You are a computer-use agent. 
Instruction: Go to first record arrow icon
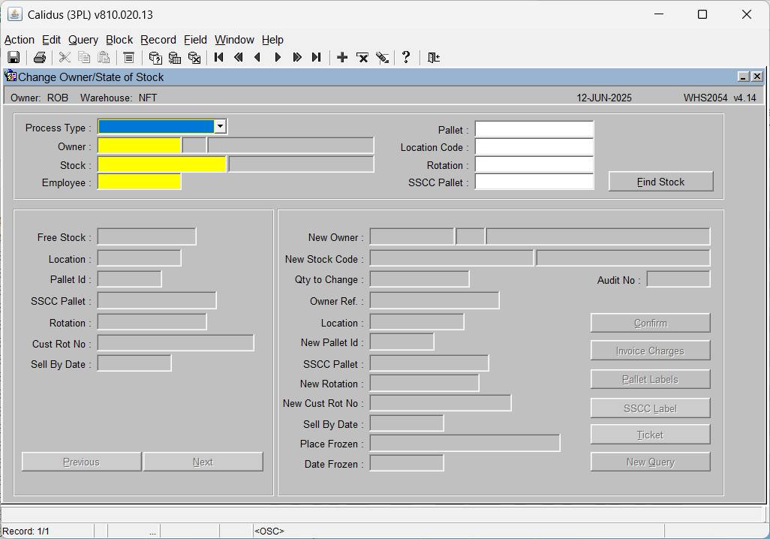click(x=219, y=58)
